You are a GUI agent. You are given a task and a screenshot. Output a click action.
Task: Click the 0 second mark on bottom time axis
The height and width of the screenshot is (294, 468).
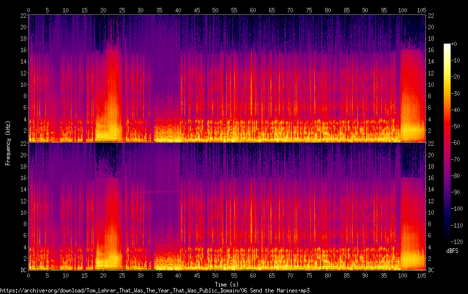pyautogui.click(x=29, y=275)
